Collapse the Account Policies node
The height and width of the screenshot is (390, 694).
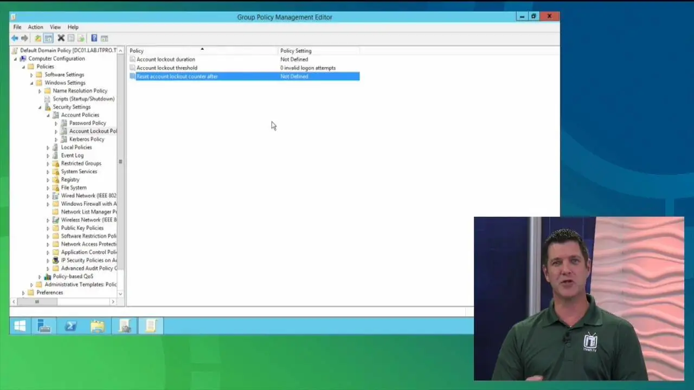[48, 115]
